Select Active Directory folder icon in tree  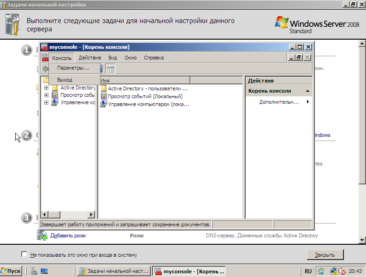(55, 88)
